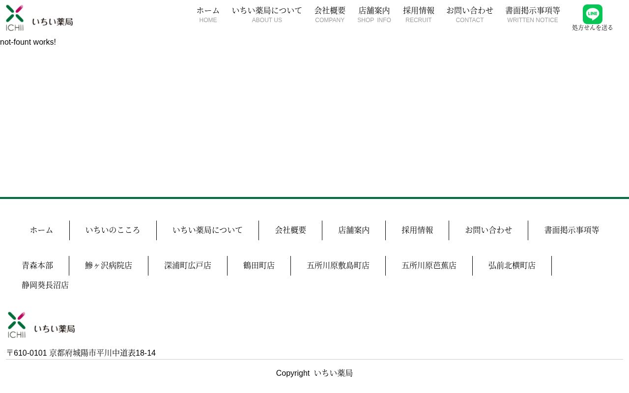
Task: Go to 会社概要 COMPANY in the header
Action: [x=330, y=15]
